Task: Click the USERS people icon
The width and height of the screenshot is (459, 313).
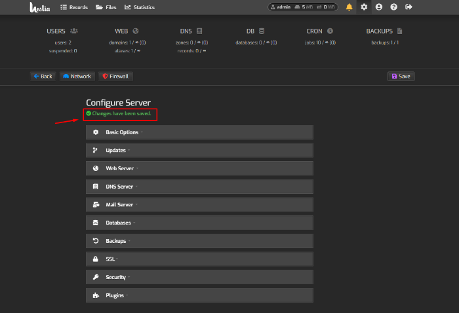Action: click(x=74, y=31)
